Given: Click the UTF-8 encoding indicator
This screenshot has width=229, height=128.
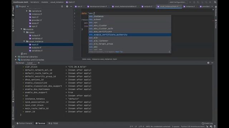Looking at the screenshot, I should click(141, 127).
